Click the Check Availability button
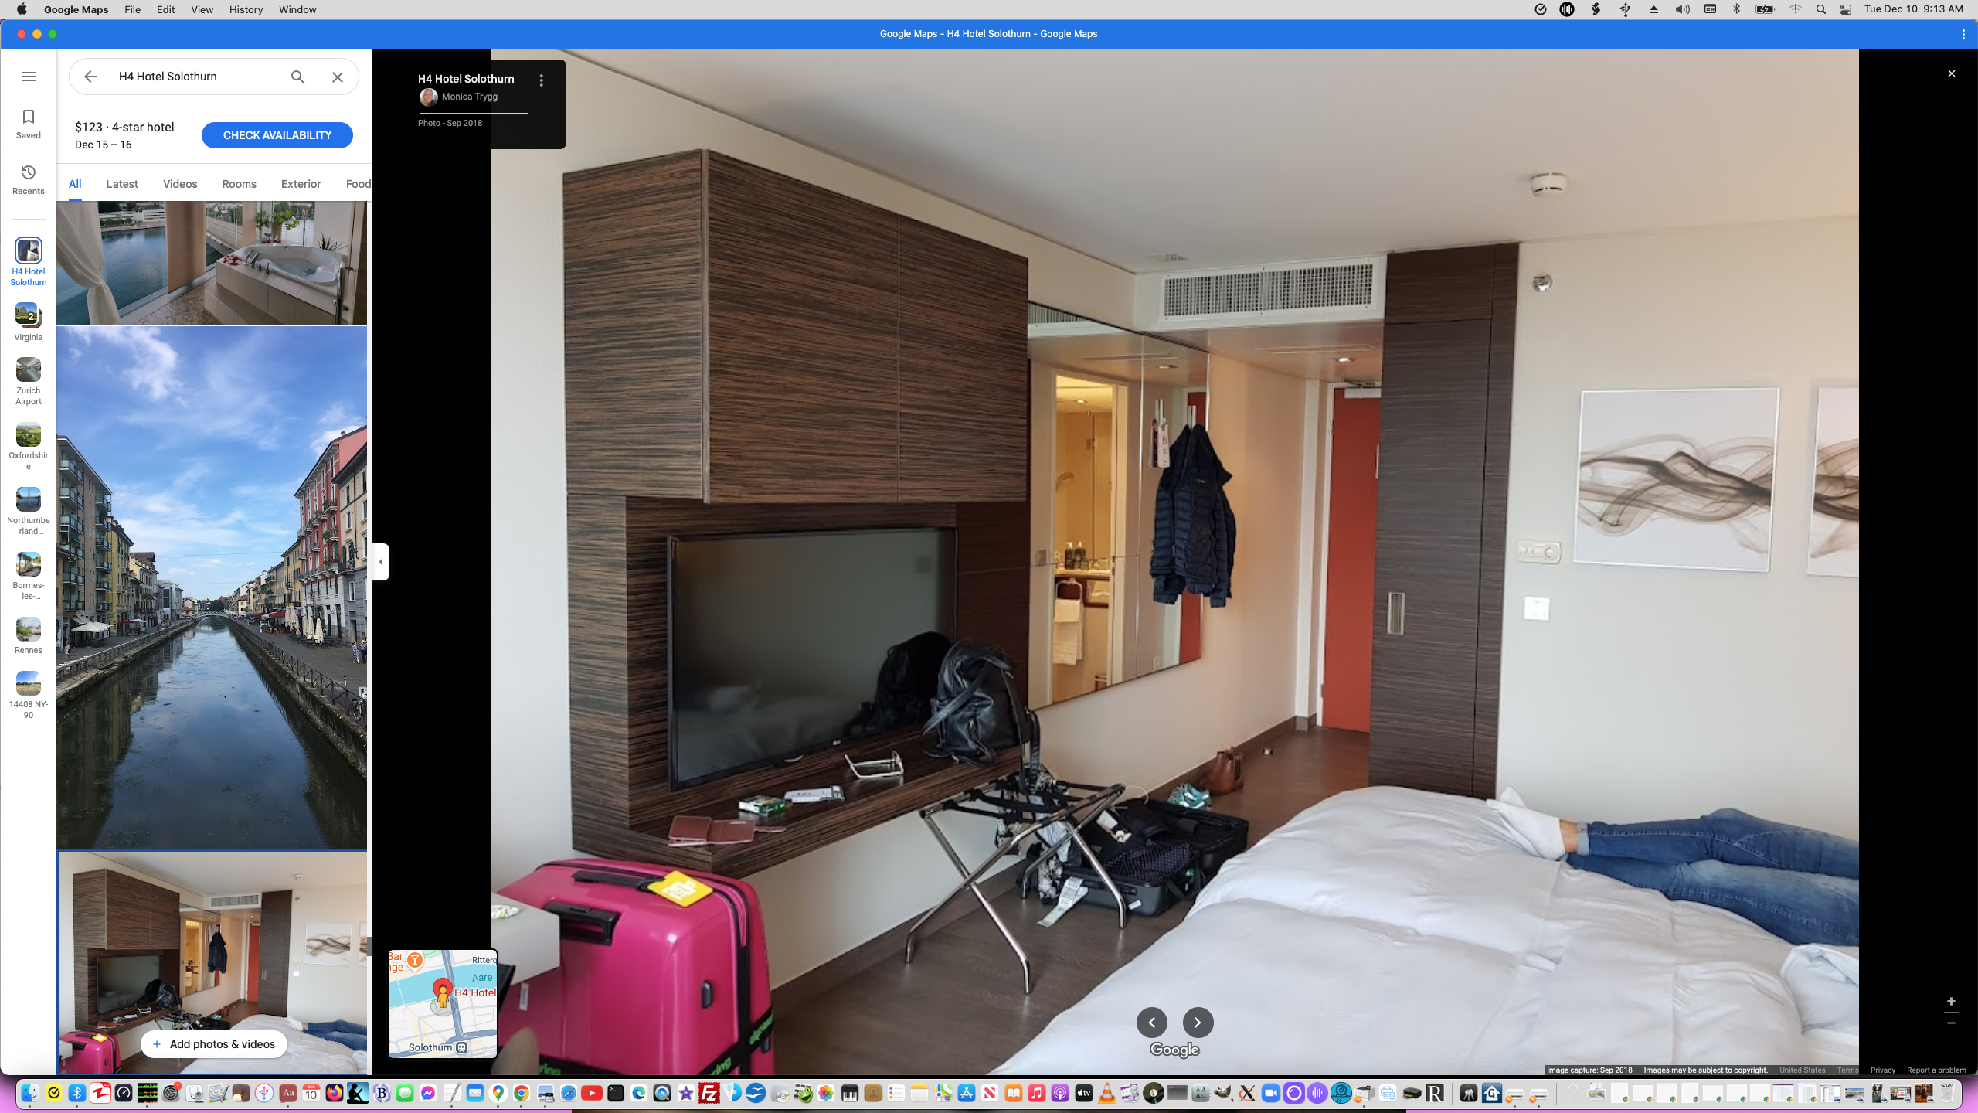The width and height of the screenshot is (1978, 1113). (277, 135)
